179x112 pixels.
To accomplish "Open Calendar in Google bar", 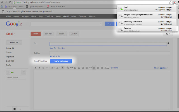I will [83, 17].
